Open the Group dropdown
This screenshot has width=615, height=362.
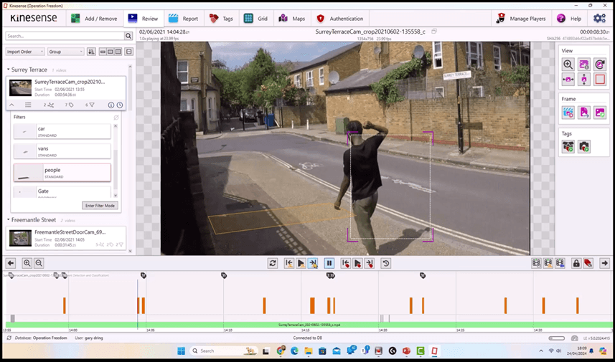tap(66, 52)
